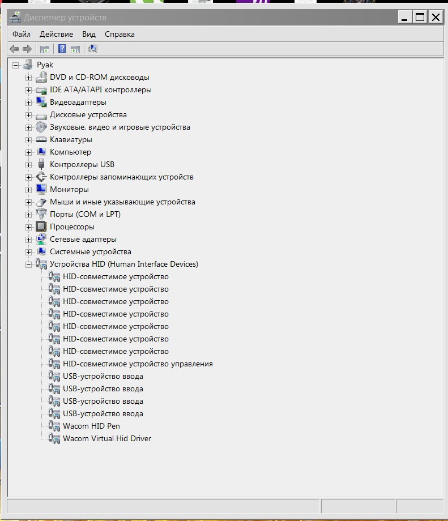Expand the Сетевые адаптеры node

click(x=28, y=240)
